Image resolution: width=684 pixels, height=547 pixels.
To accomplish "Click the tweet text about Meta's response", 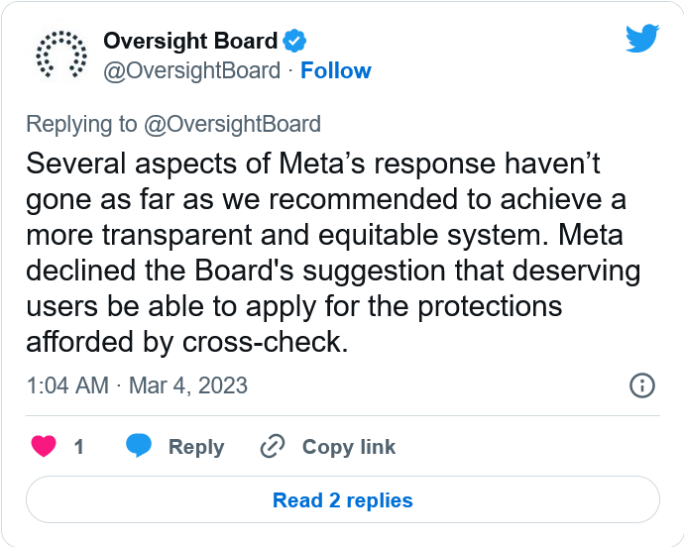I will [333, 253].
